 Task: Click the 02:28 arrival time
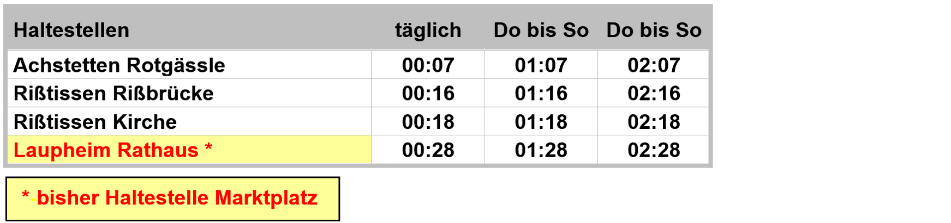point(654,150)
